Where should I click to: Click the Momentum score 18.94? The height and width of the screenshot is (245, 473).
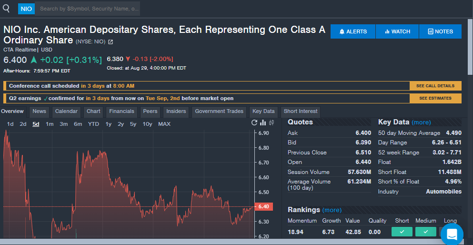click(295, 232)
